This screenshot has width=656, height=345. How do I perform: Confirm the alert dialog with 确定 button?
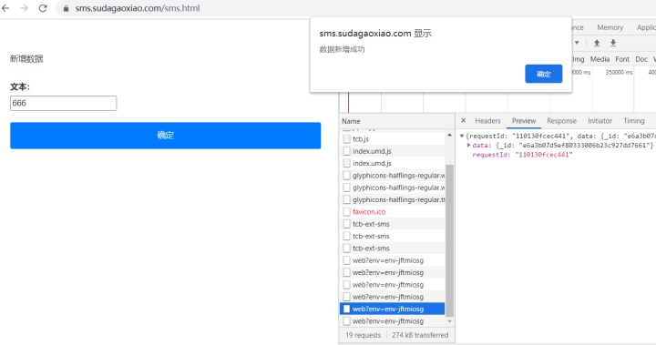coord(543,74)
